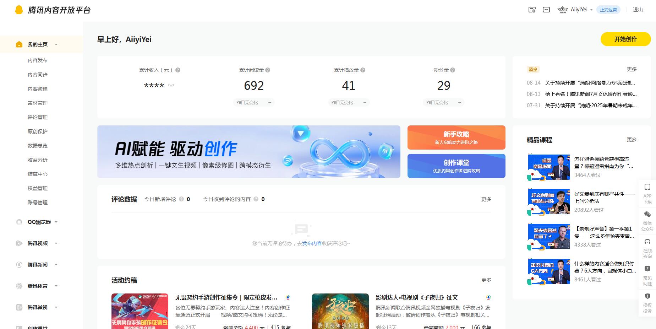Open 收益分析 in sidebar

click(x=38, y=160)
